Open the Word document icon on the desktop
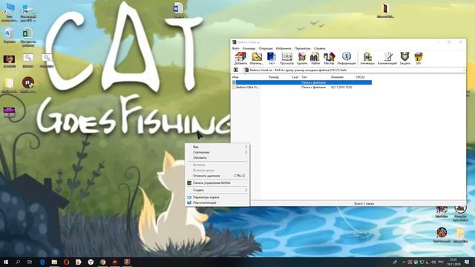This screenshot has width=475, height=267. pyautogui.click(x=178, y=10)
